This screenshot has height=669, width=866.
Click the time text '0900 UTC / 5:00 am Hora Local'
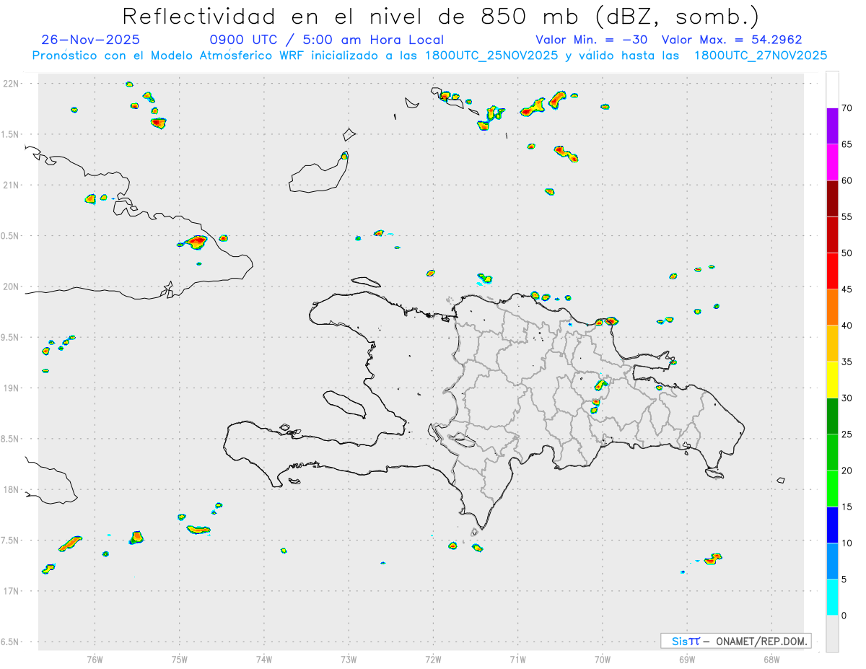(x=327, y=40)
